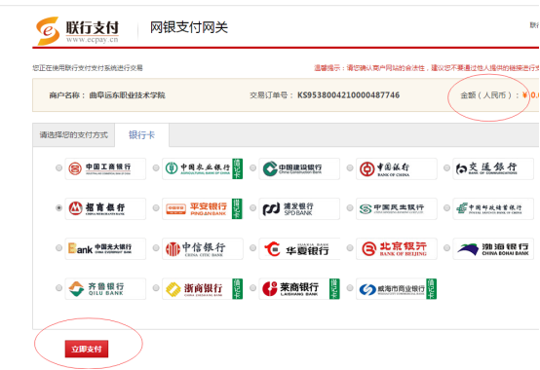Click the Huaxia Bank logo
The height and width of the screenshot is (370, 540).
(299, 248)
